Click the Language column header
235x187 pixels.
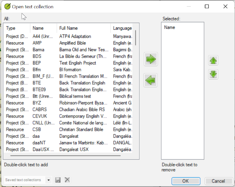tap(122, 28)
